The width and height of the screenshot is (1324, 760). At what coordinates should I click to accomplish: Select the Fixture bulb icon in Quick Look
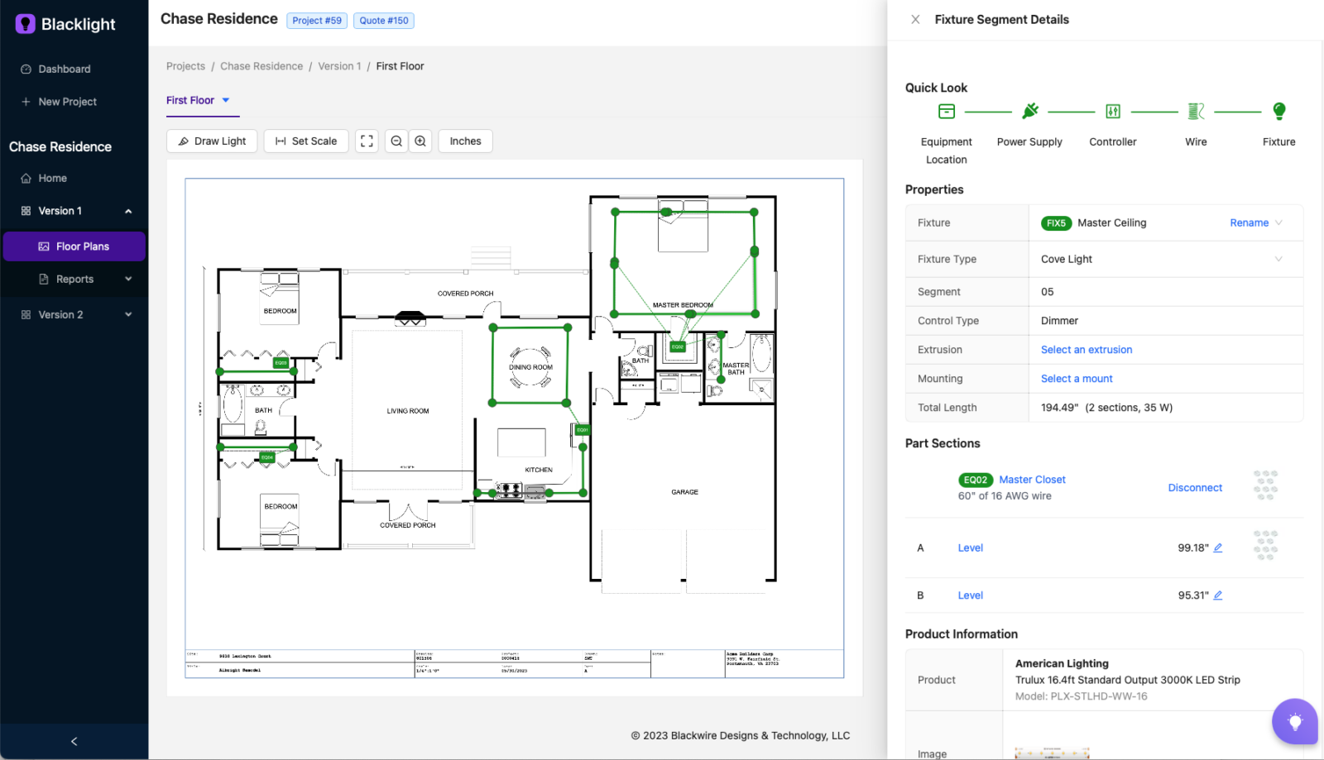(1278, 111)
